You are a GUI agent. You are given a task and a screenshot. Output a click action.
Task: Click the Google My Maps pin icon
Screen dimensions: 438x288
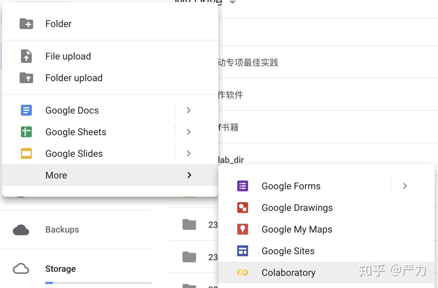(243, 229)
